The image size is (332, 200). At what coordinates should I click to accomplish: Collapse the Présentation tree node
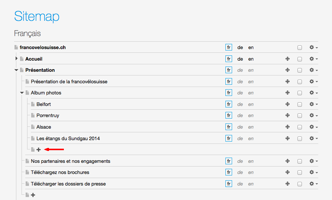click(x=16, y=70)
